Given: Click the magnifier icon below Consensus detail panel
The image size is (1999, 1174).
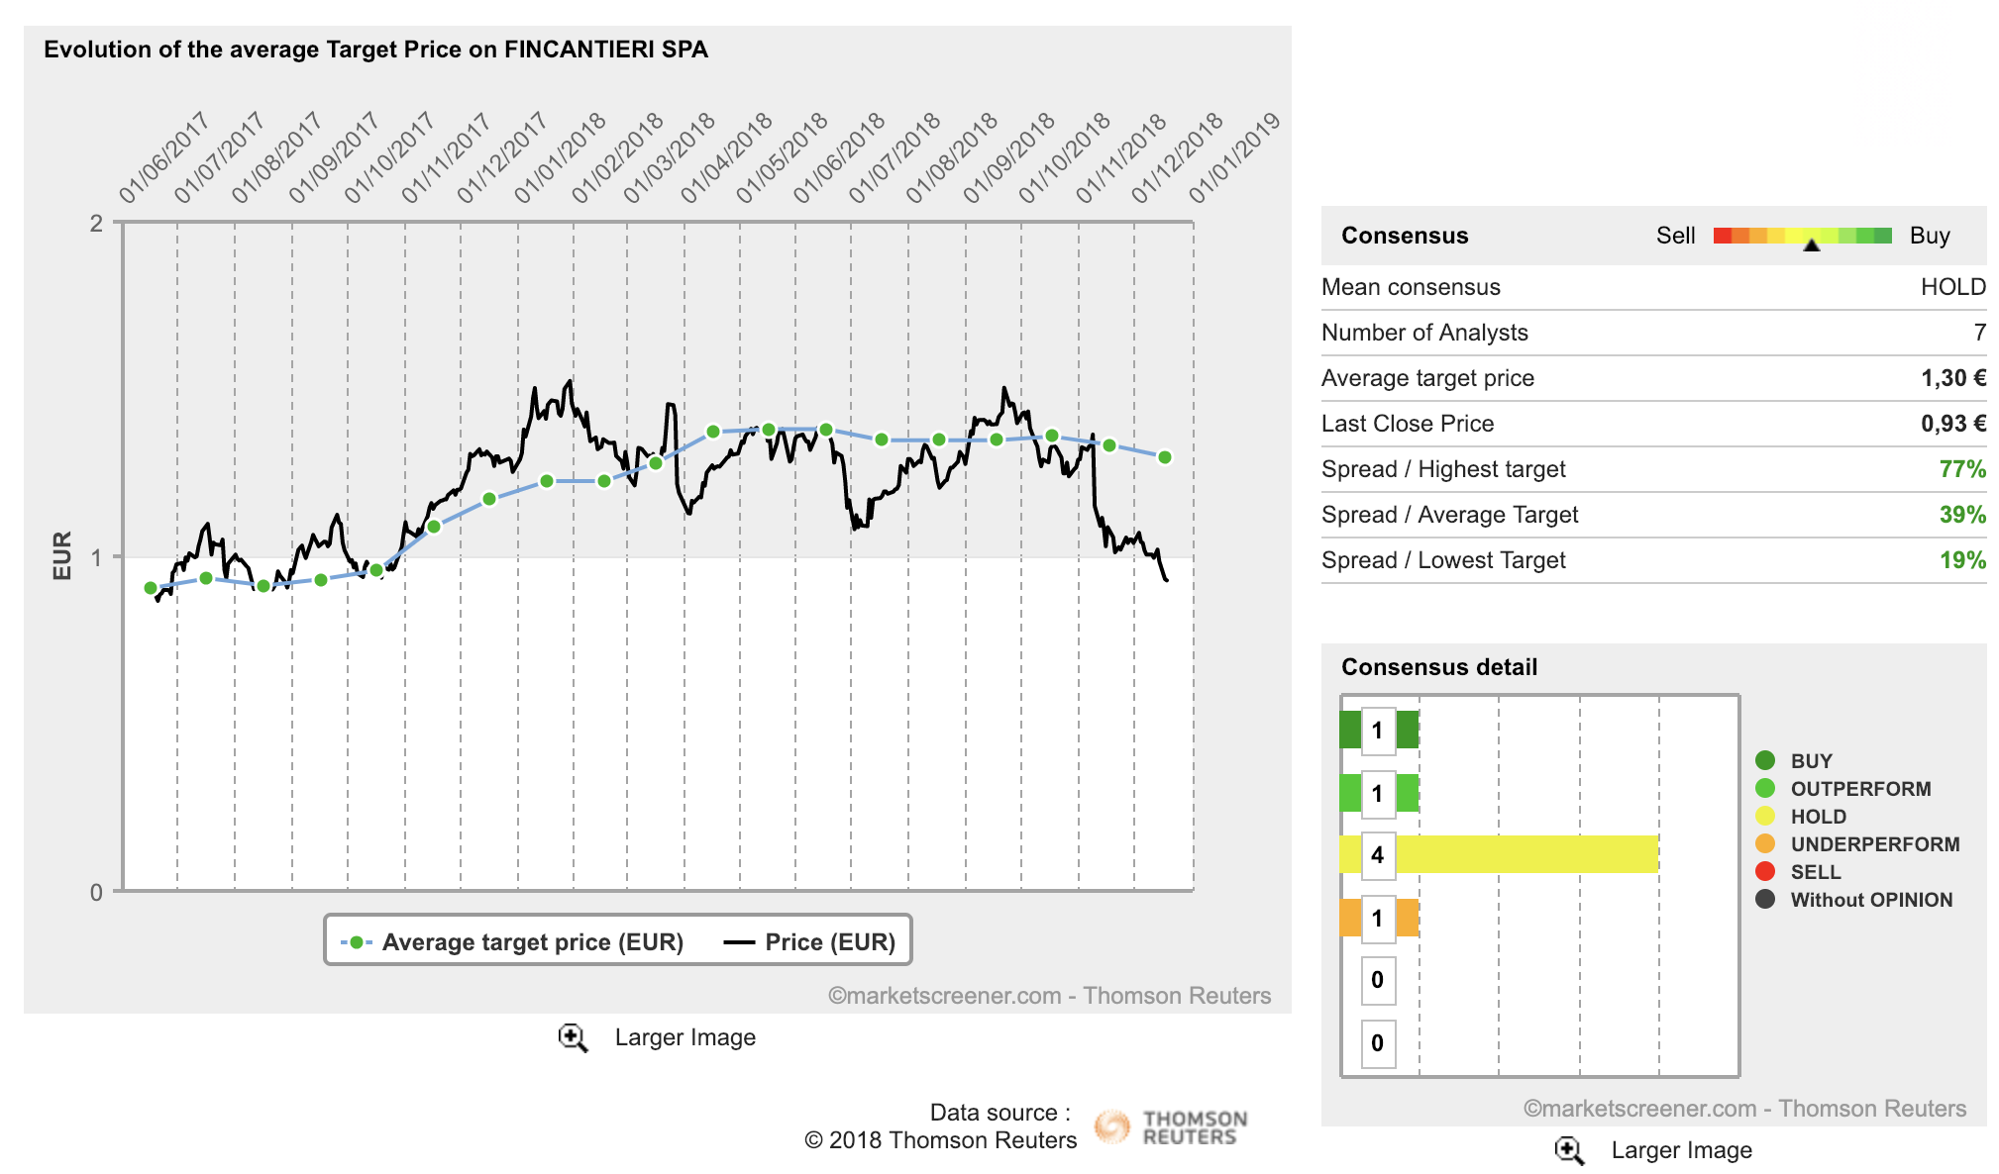Looking at the screenshot, I should 1569,1150.
